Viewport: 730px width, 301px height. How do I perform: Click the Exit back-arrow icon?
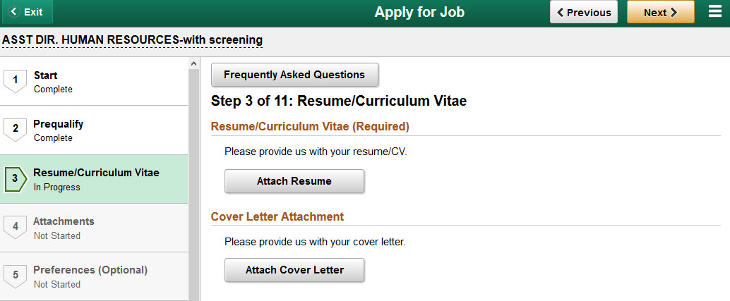[x=14, y=12]
